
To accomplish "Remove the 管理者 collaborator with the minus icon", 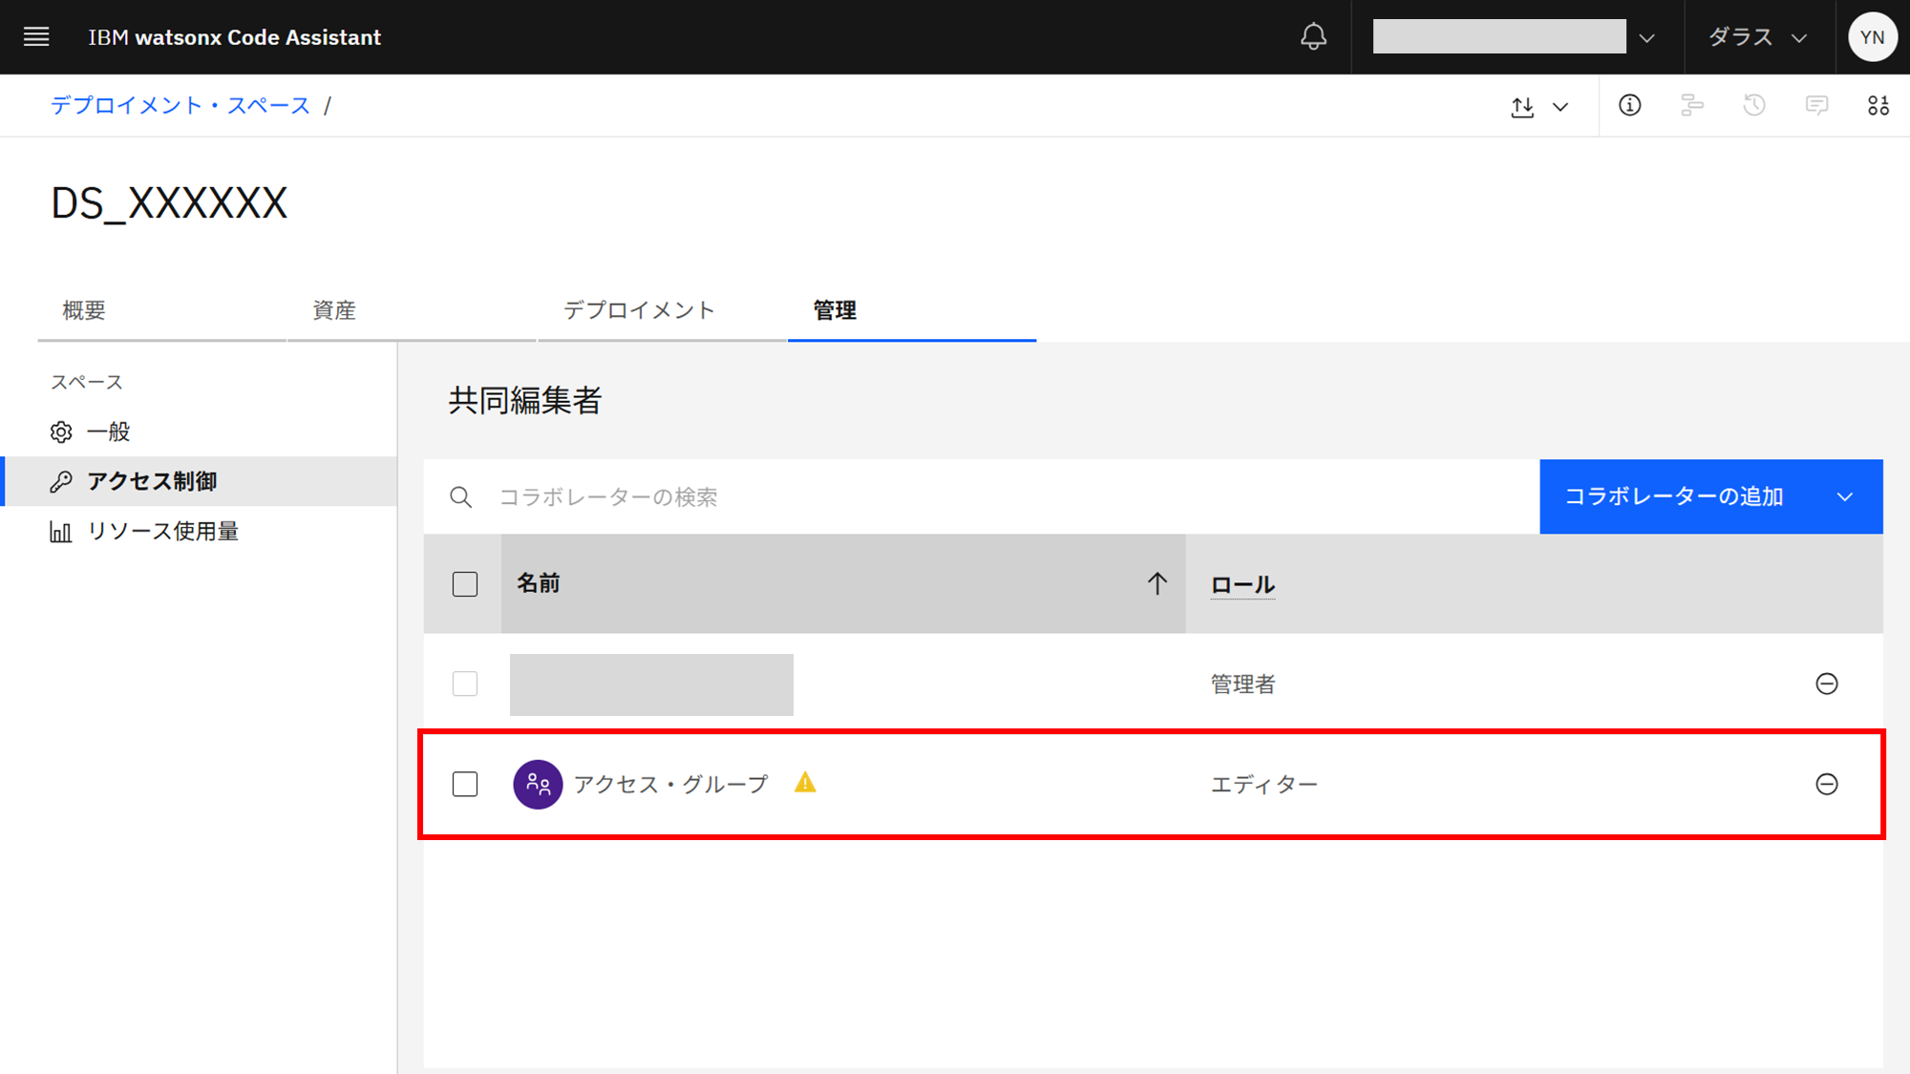I will [x=1826, y=684].
